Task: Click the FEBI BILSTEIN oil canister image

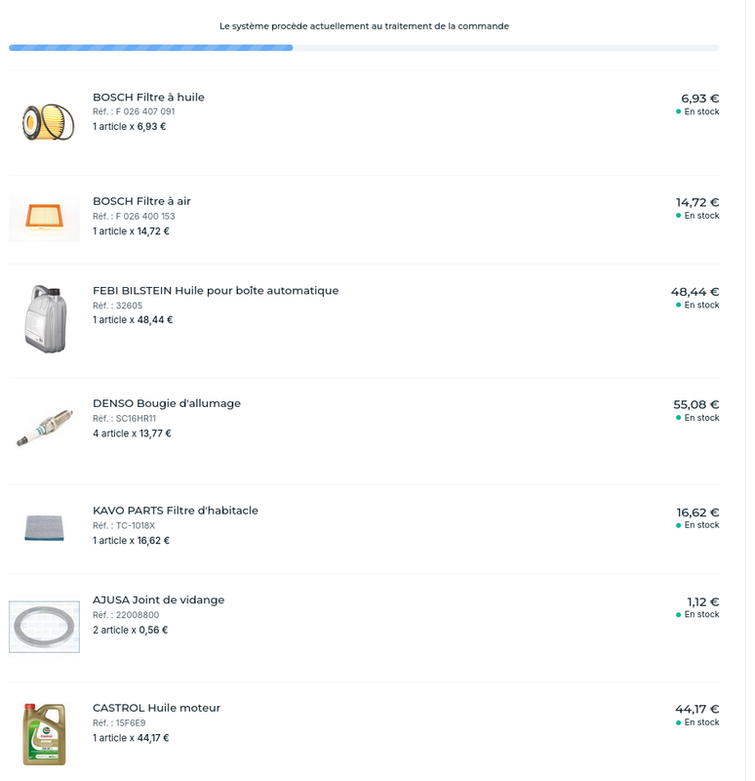Action: [x=45, y=318]
